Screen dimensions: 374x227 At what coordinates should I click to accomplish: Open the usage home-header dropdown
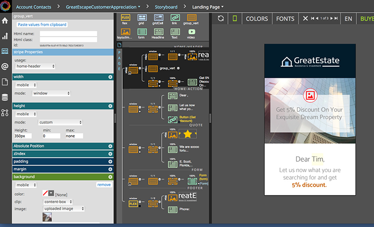(x=35, y=66)
